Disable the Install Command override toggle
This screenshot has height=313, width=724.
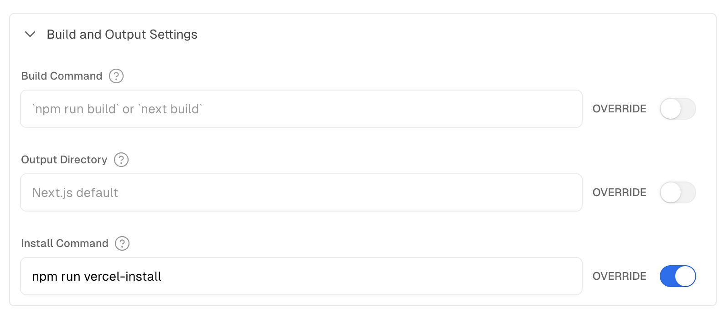click(677, 276)
